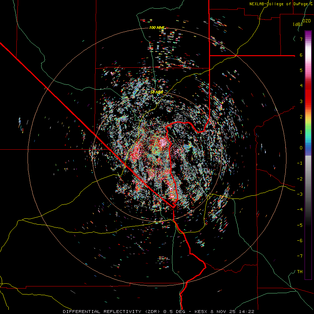Click the 1 value on the dB scale
Image resolution: width=314 pixels, height=314 pixels.
(301, 132)
